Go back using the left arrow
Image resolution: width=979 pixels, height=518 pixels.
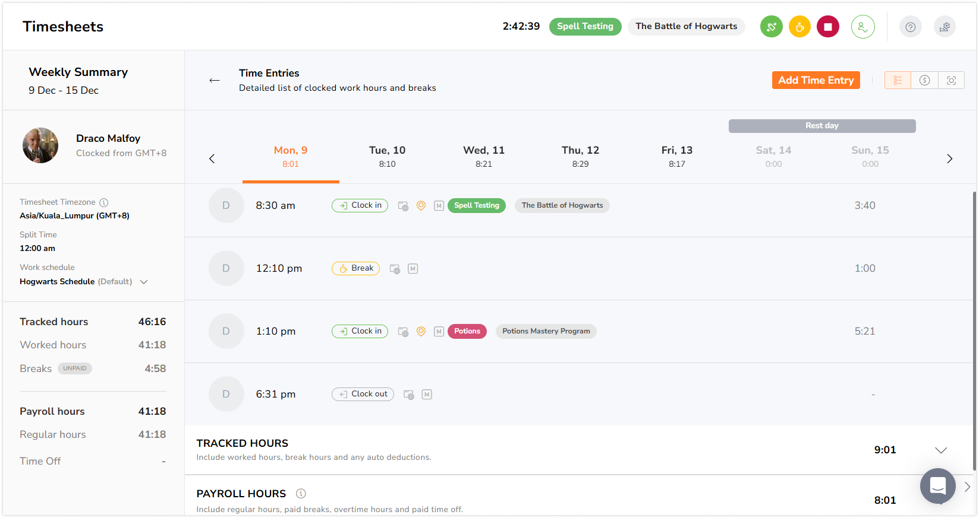[x=215, y=80]
